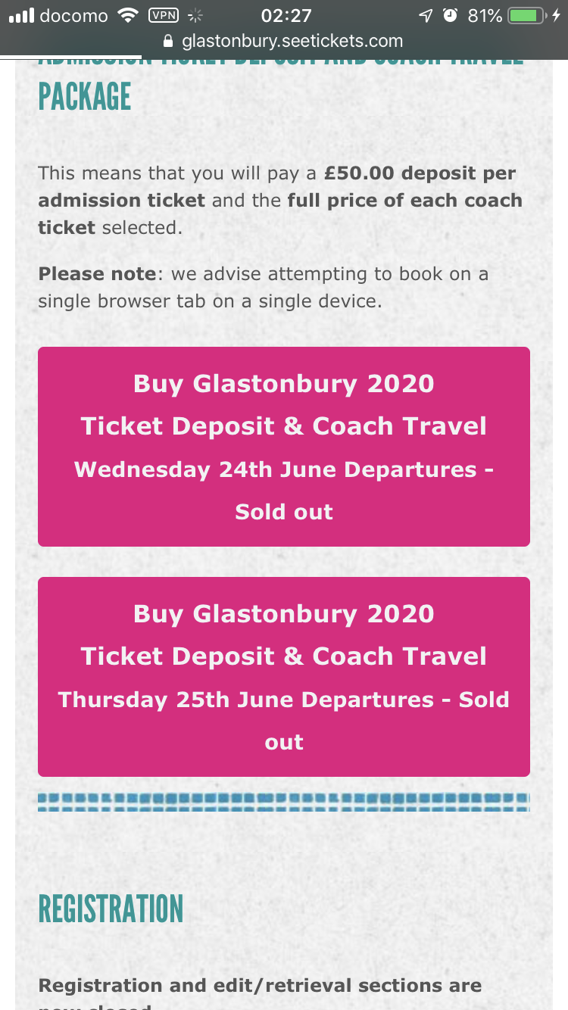Tap the alarm clock status icon

(450, 15)
